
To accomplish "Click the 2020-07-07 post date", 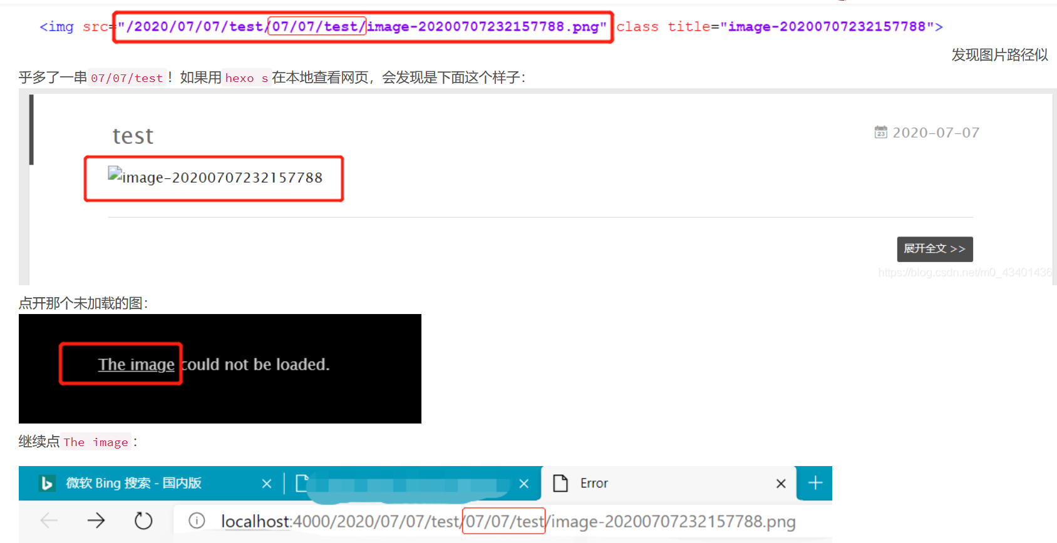I will pyautogui.click(x=936, y=133).
